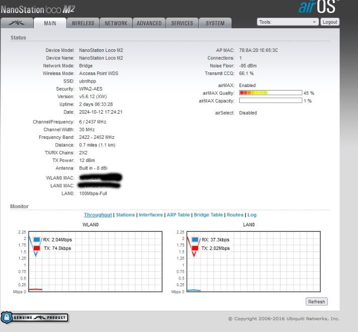Open the Ubiquiti logo tab
358x332 pixels.
click(x=18, y=23)
